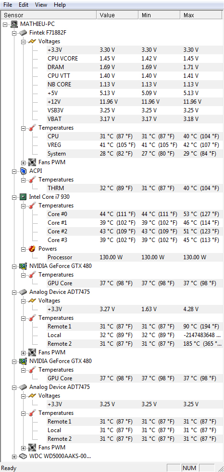Click the Fintek Temperatures thermometer icon

(x=32, y=128)
